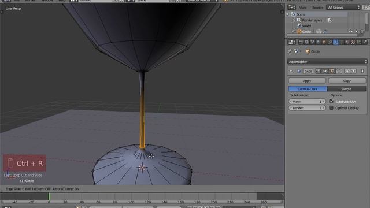Open the Render properties tab
Viewport: 370px width, 208px height.
coord(301,42)
